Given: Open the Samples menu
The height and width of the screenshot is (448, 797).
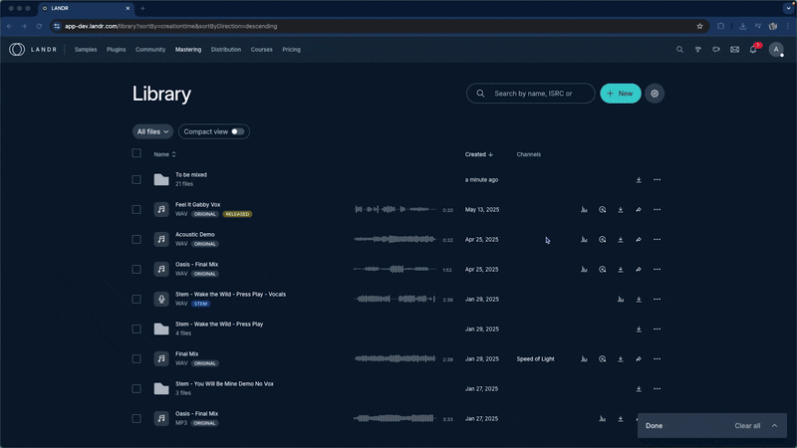Looking at the screenshot, I should pos(86,49).
